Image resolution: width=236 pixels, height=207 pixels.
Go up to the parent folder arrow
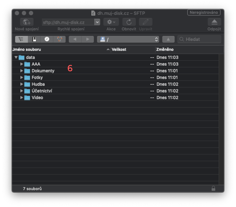[168, 39]
